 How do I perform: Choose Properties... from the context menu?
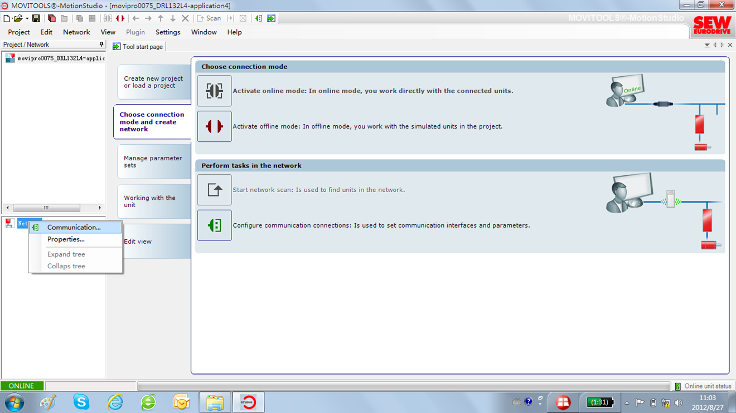point(66,239)
